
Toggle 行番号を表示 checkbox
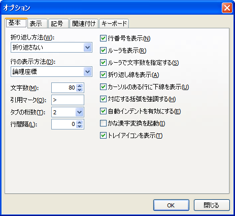(x=103, y=38)
